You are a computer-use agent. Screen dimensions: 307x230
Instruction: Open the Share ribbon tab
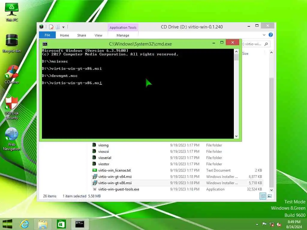click(x=82, y=35)
